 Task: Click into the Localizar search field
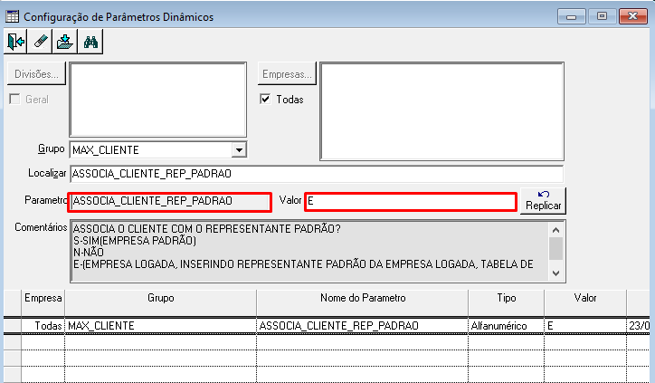(317, 174)
